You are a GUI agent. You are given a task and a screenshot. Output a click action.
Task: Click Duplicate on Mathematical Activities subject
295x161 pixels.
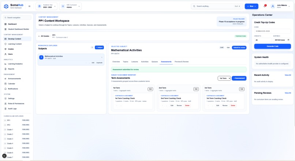point(99,63)
